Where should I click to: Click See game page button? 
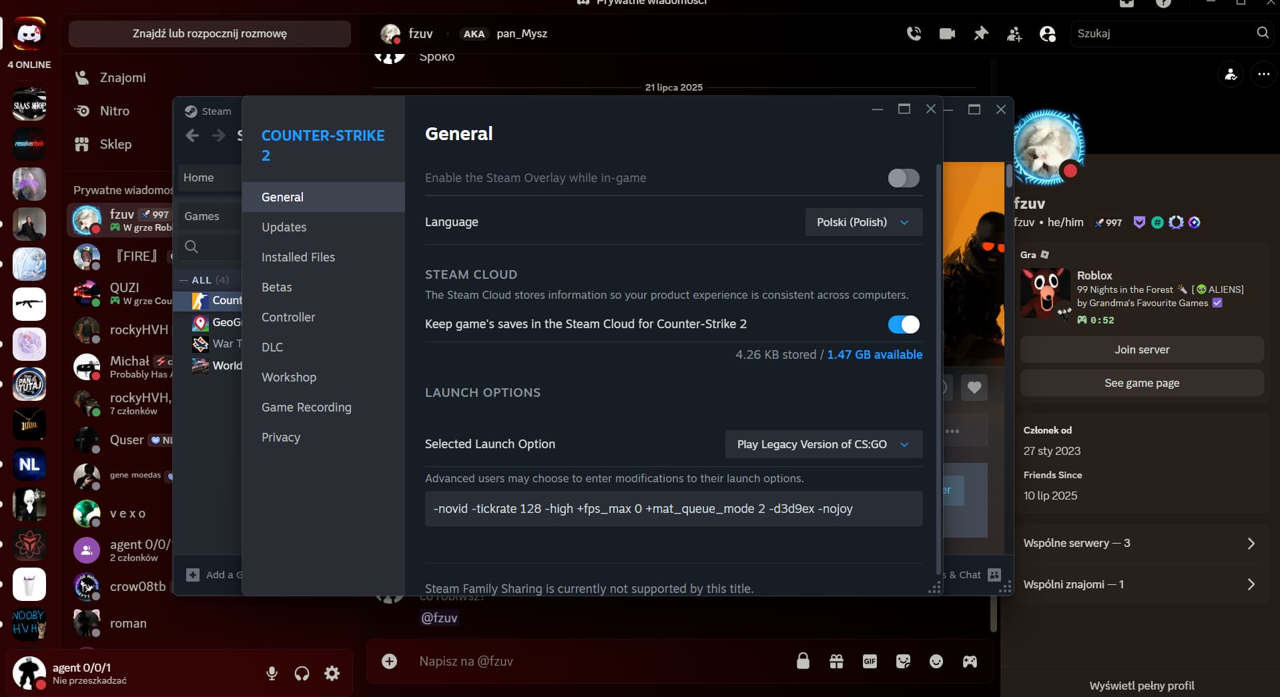1142,383
